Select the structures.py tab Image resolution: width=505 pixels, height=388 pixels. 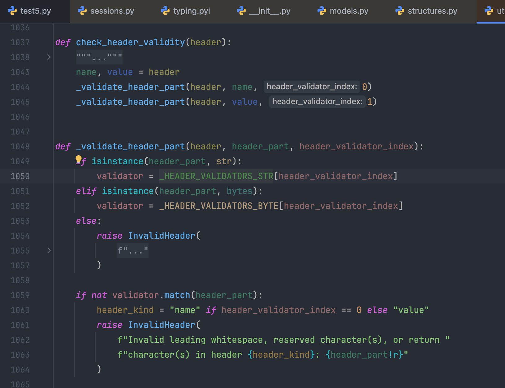point(432,11)
